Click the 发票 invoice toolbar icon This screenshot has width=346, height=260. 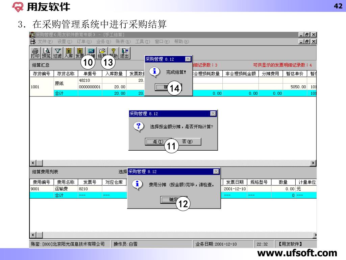click(x=80, y=53)
